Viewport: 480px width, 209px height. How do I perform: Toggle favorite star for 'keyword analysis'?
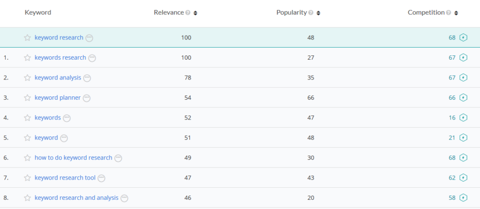[28, 78]
